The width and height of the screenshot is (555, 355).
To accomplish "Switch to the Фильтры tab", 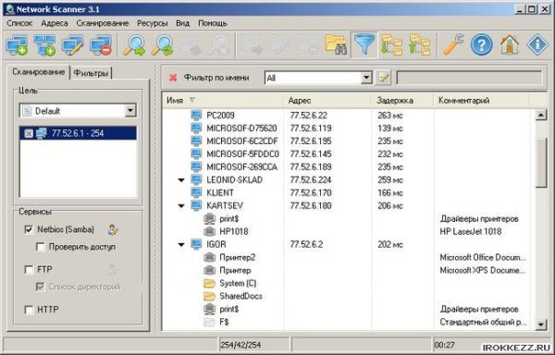I will [91, 73].
